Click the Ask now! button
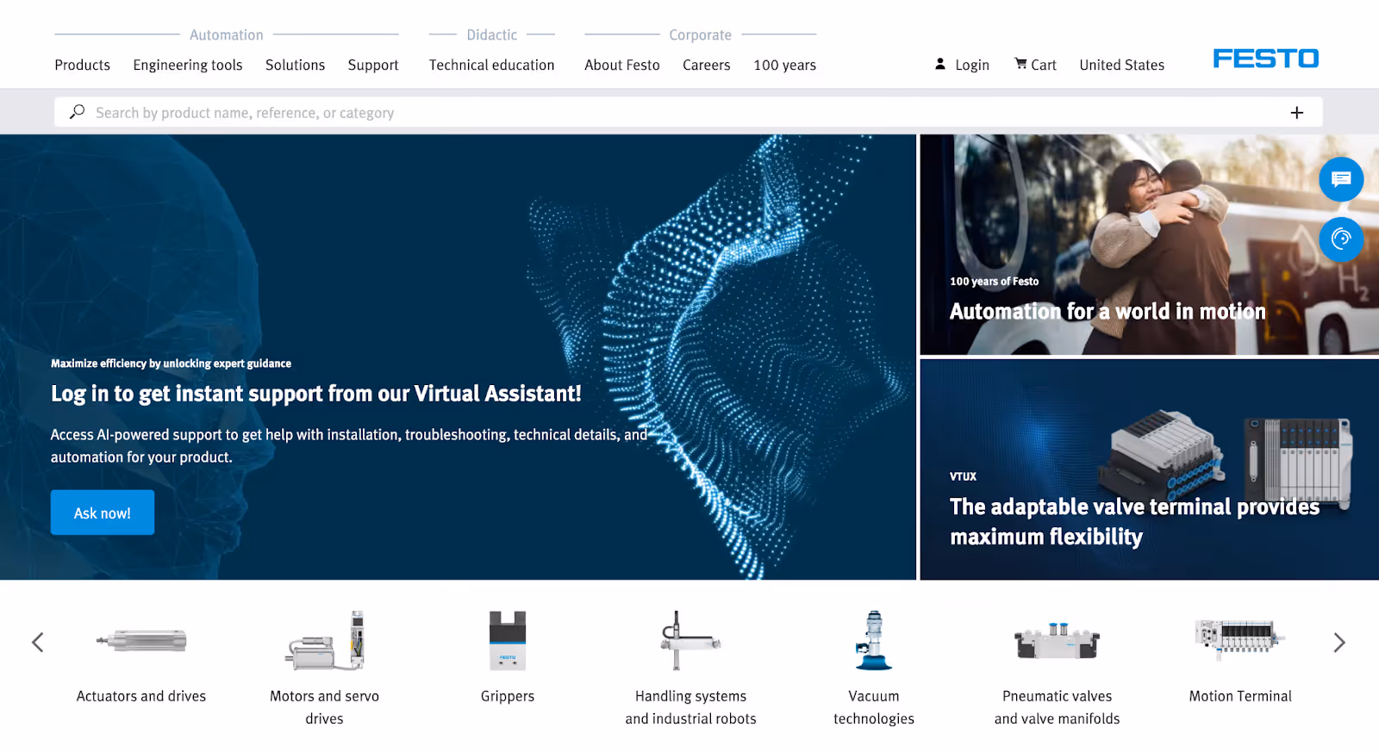1379x752 pixels. [x=103, y=513]
